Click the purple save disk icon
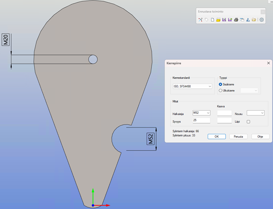This screenshot has height=209, width=273. pyautogui.click(x=224, y=20)
